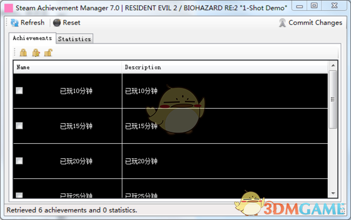Click the Refresh icon in toolbar
Image resolution: width=351 pixels, height=220 pixels.
click(15, 22)
